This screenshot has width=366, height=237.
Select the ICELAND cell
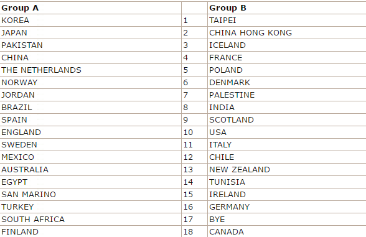click(x=287, y=45)
